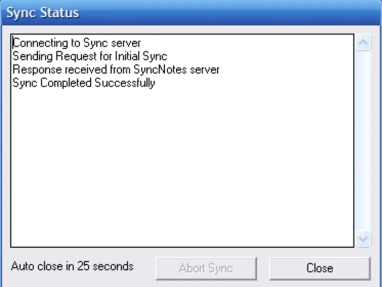Image resolution: width=382 pixels, height=287 pixels.
Task: Click the 'Response received from SyncNotes server' line
Action: tap(116, 69)
